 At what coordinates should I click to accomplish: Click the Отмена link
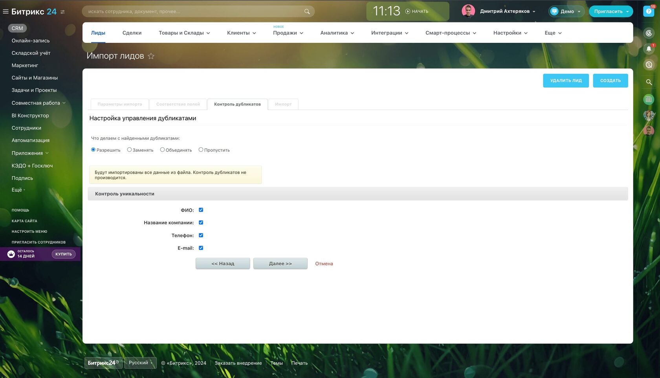click(x=324, y=264)
